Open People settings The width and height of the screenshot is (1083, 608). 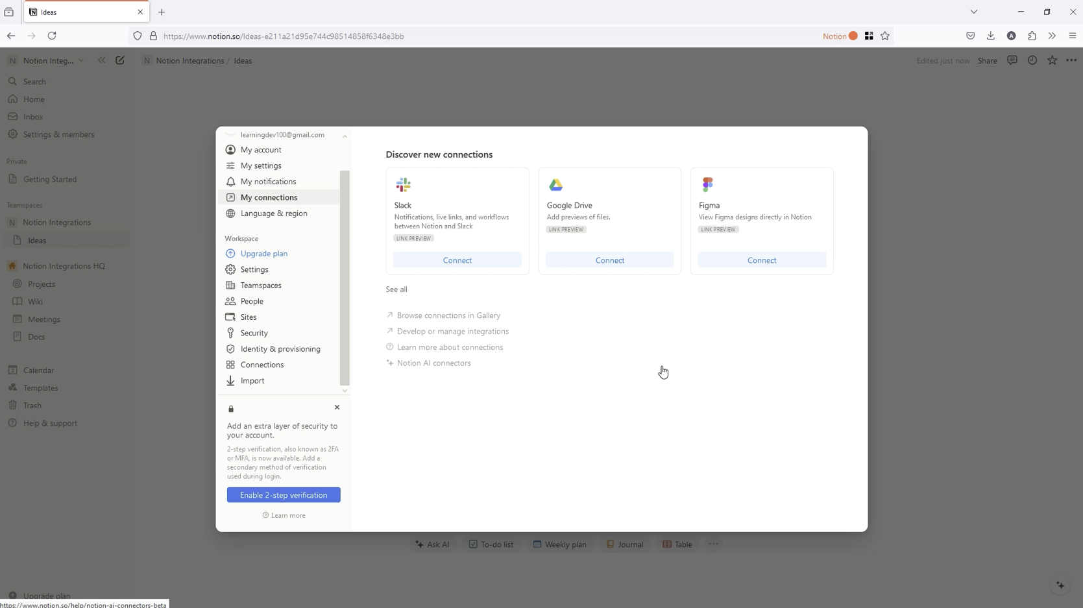click(x=279, y=301)
